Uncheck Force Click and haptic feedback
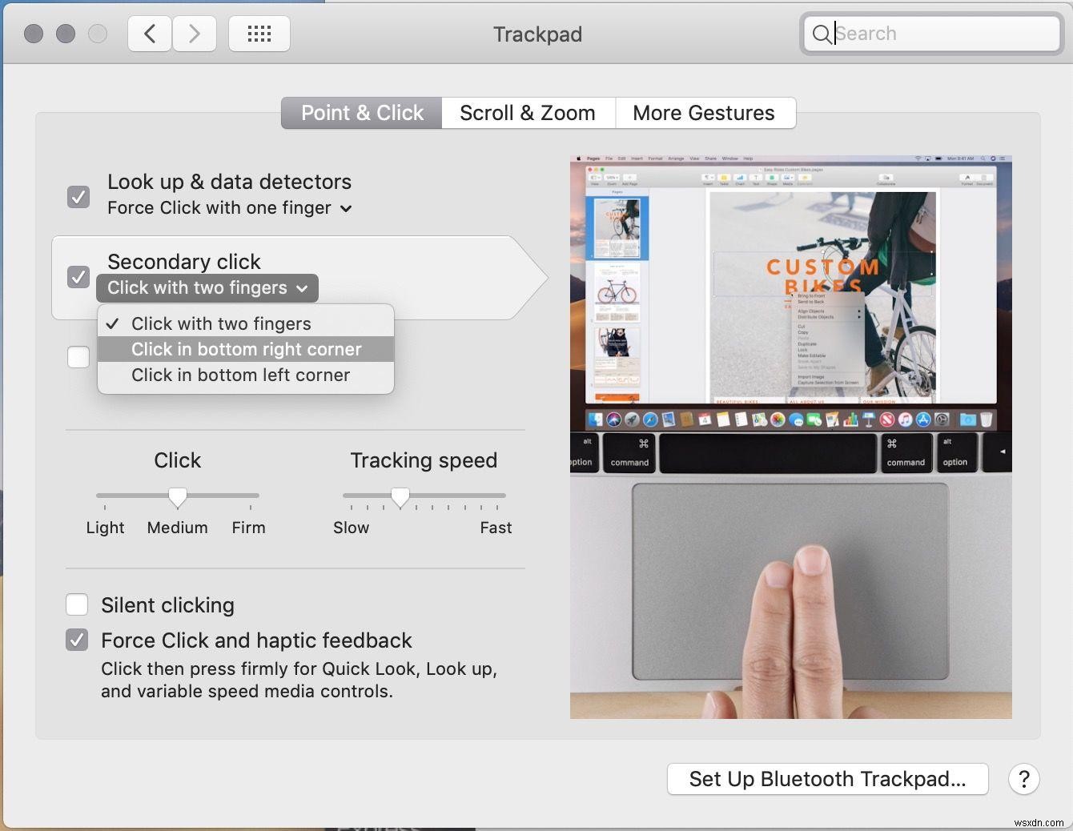 point(77,640)
